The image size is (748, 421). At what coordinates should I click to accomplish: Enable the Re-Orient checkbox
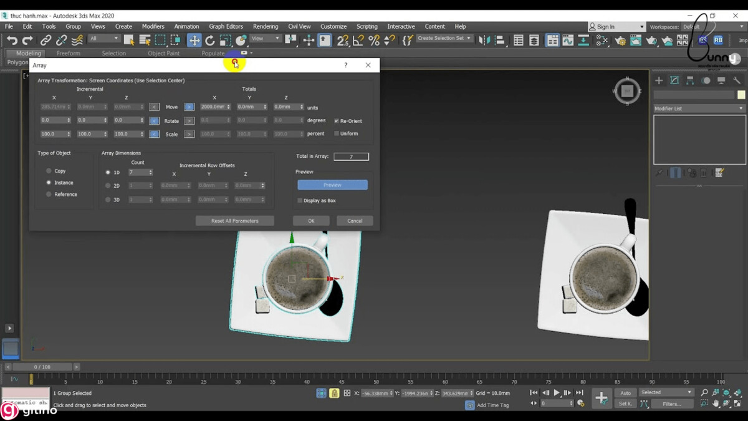pos(336,120)
